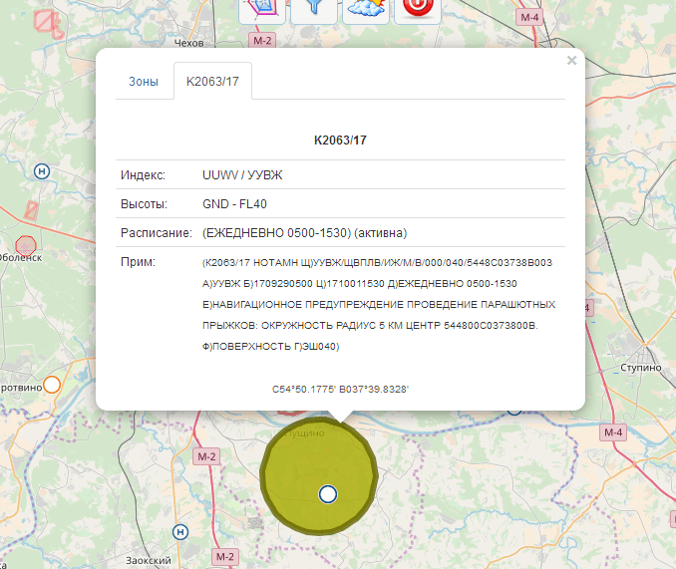Click the heliport H marker west of popup

click(x=42, y=170)
